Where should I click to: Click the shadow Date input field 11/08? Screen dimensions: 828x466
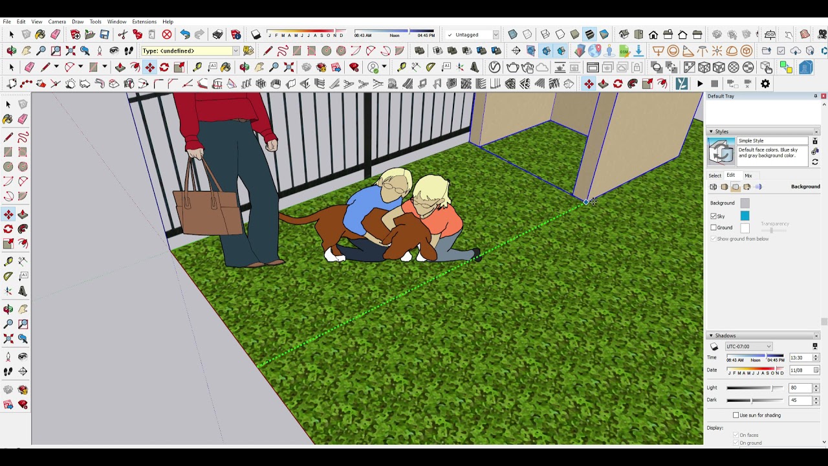tap(801, 370)
